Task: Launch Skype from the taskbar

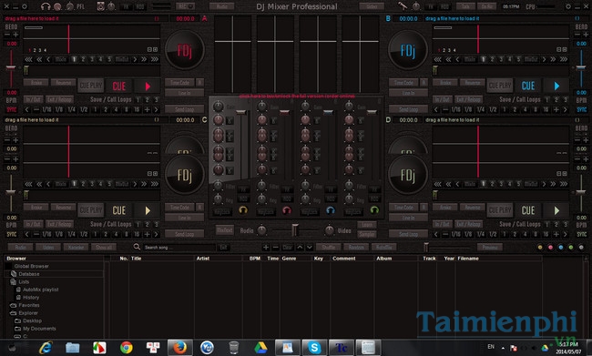Action: 314,347
